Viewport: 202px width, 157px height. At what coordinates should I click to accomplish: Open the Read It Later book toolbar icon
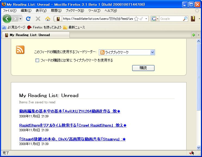point(193,19)
